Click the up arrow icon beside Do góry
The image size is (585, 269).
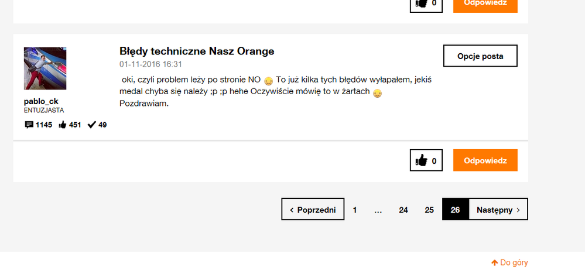(495, 263)
